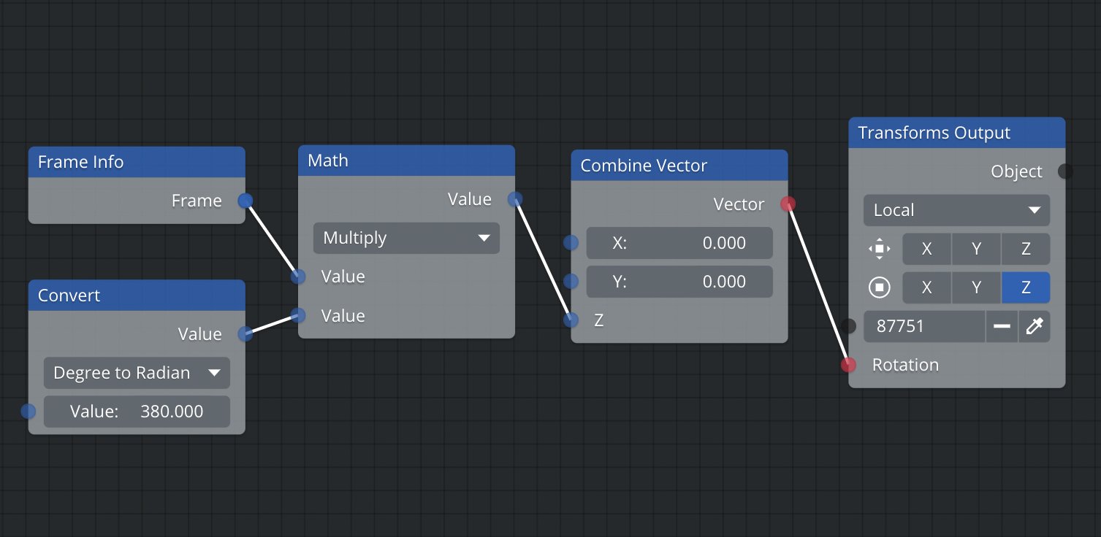Click the minus button beside 87751
The height and width of the screenshot is (537, 1101).
click(x=1002, y=326)
